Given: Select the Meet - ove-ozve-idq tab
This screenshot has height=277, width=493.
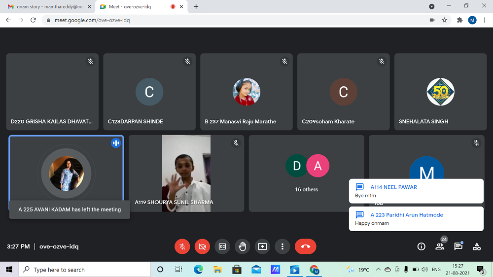Looking at the screenshot, I should tap(133, 6).
